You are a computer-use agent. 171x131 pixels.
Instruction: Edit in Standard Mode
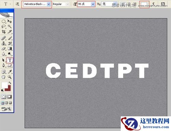click(3, 97)
